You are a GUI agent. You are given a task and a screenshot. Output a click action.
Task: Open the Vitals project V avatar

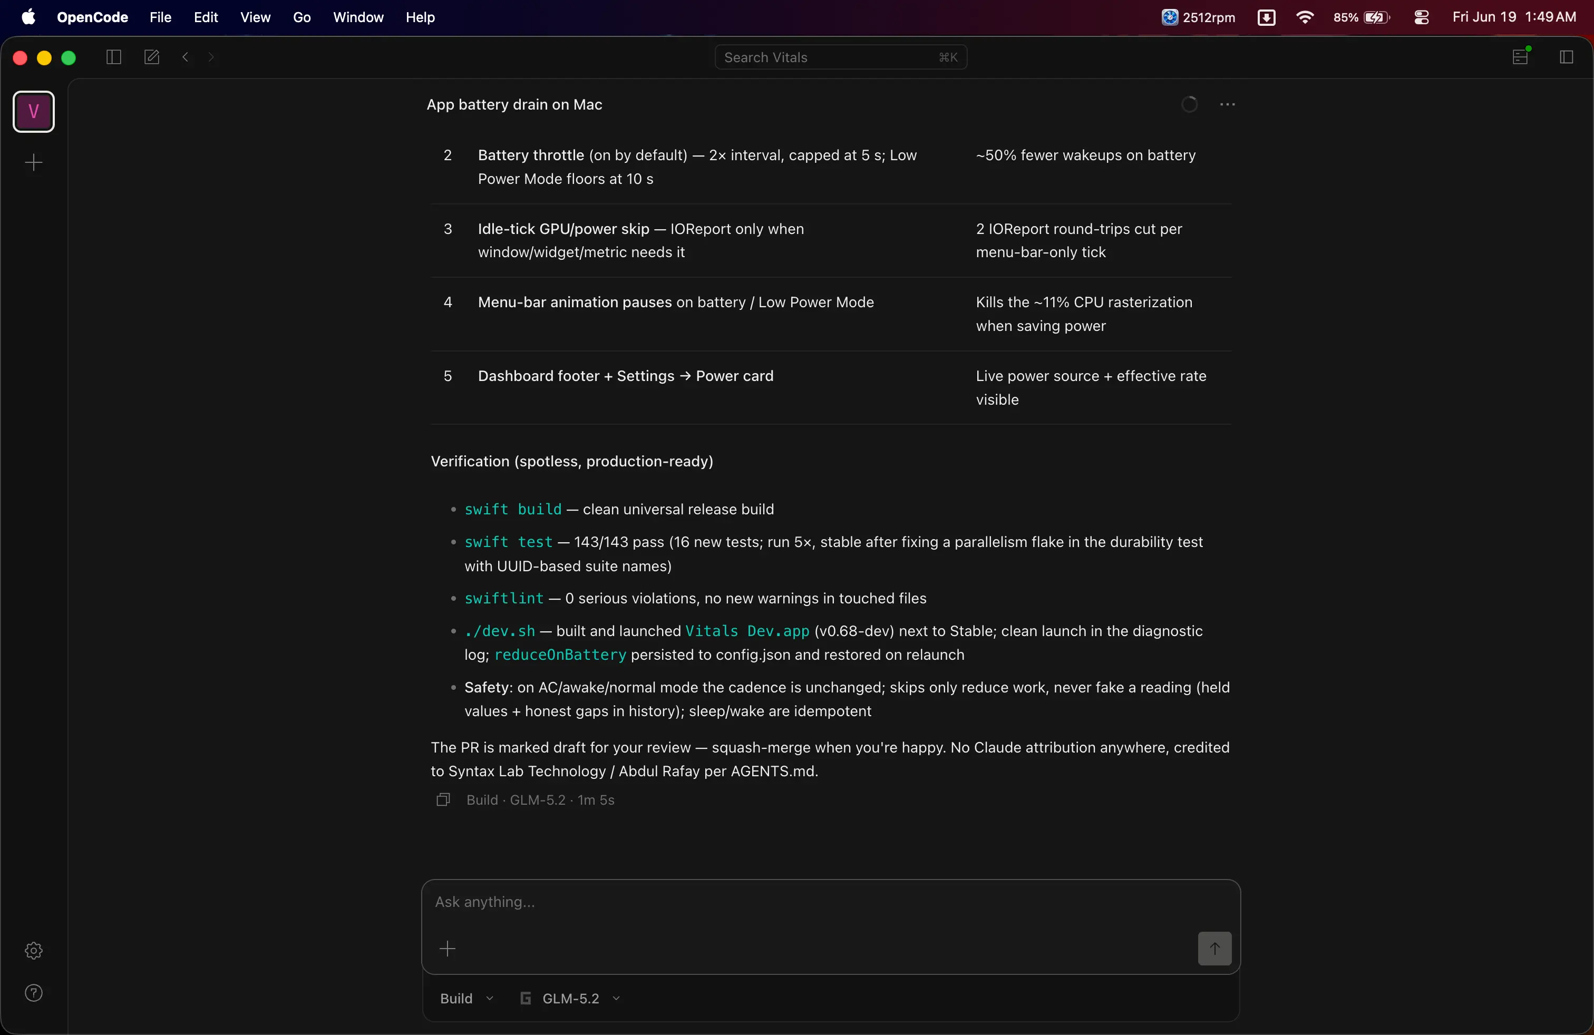tap(34, 112)
